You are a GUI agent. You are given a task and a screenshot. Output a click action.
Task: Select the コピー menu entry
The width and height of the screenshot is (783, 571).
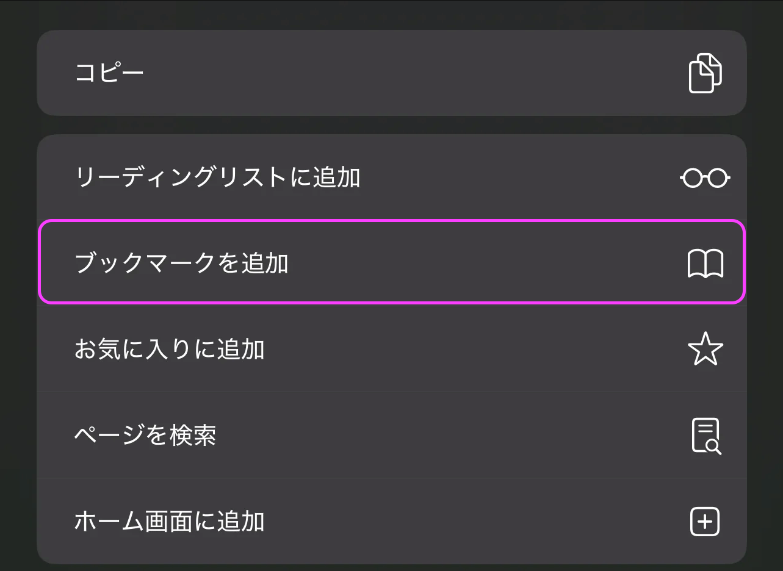point(109,73)
